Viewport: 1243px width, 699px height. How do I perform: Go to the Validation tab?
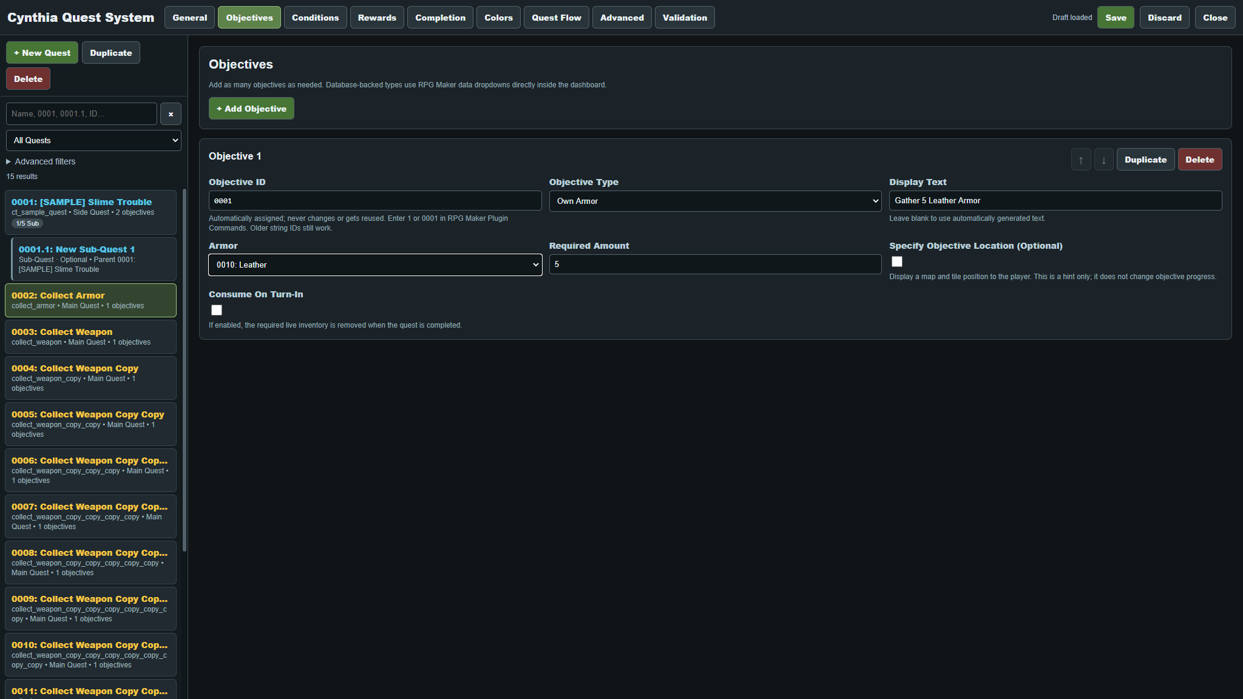tap(685, 18)
